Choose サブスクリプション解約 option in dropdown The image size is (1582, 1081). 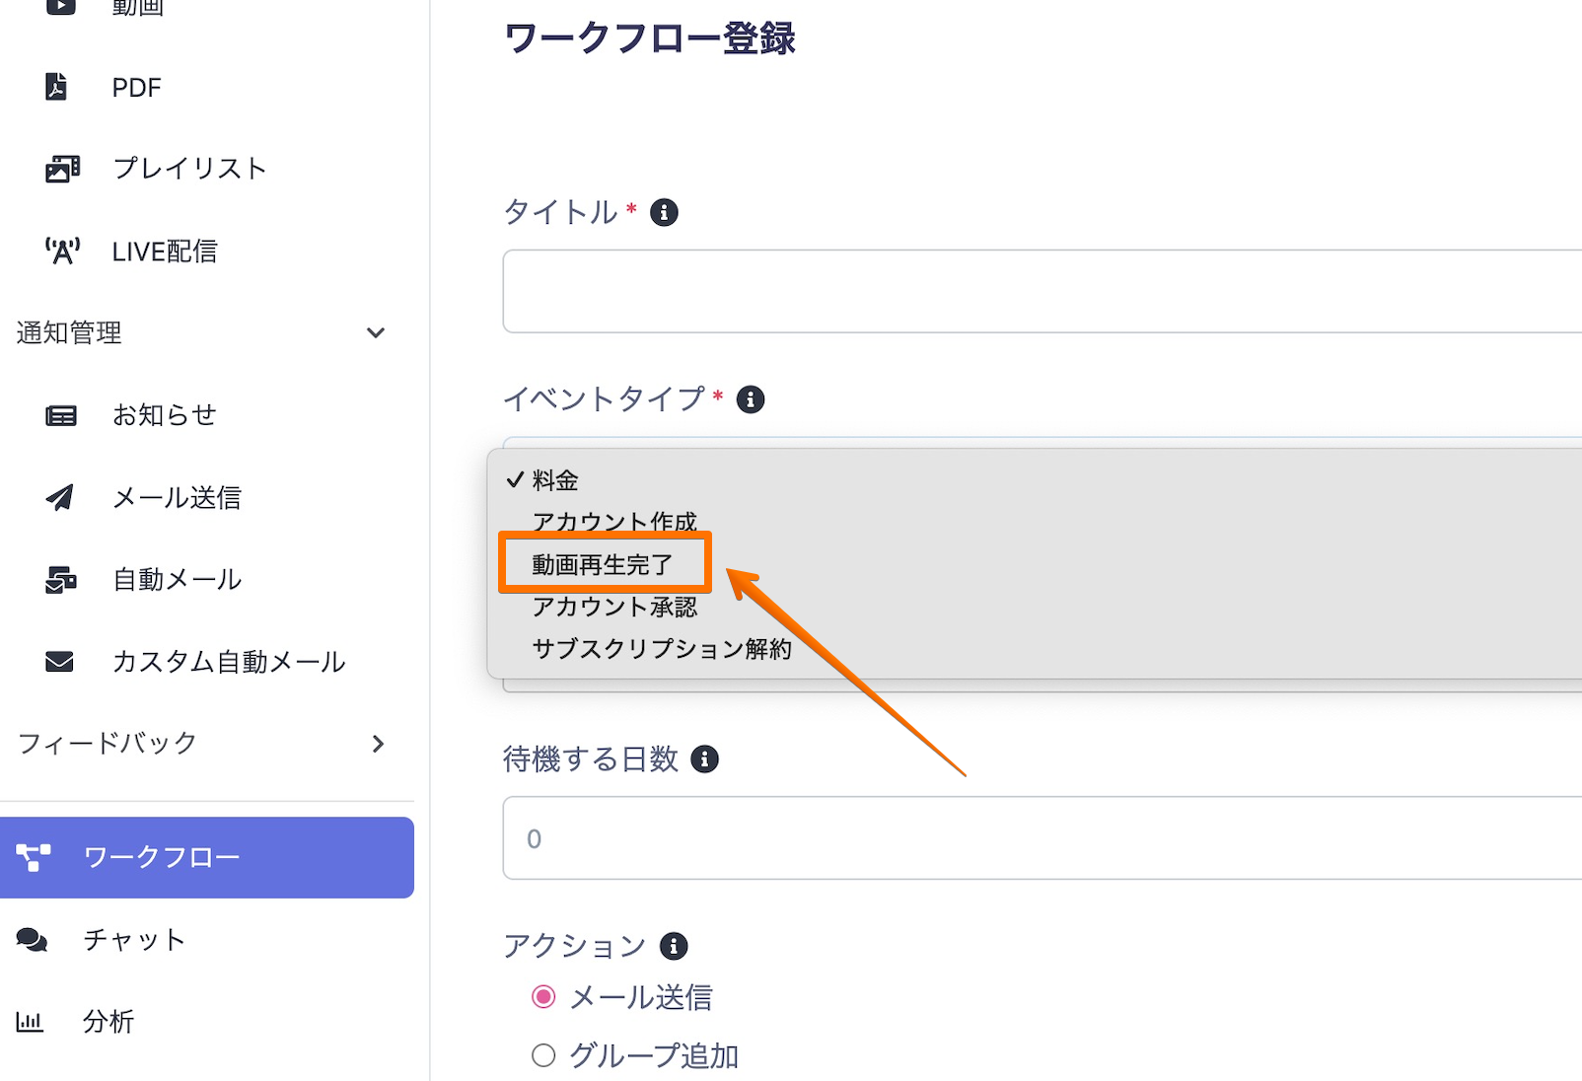click(x=661, y=649)
